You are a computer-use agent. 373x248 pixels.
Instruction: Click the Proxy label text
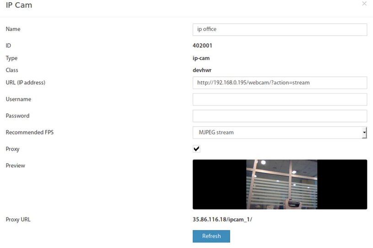coord(13,149)
